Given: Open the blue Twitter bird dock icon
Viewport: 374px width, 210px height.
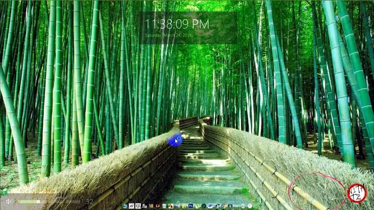Looking at the screenshot, I should pyautogui.click(x=125, y=206).
